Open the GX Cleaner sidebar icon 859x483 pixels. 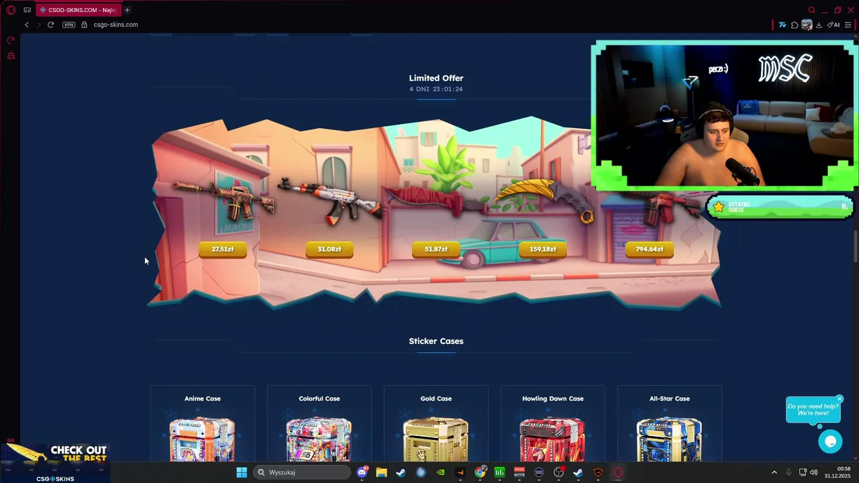(x=11, y=56)
